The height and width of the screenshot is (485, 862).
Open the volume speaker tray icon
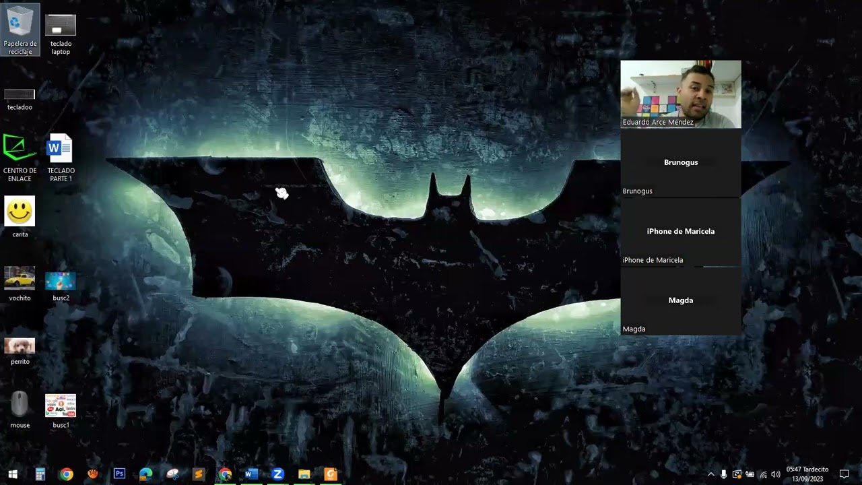pyautogui.click(x=776, y=474)
